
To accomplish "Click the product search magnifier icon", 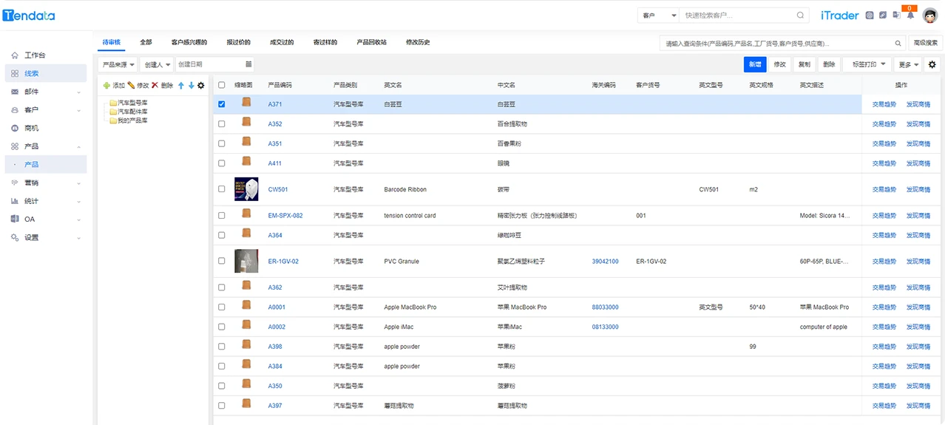I will click(898, 44).
